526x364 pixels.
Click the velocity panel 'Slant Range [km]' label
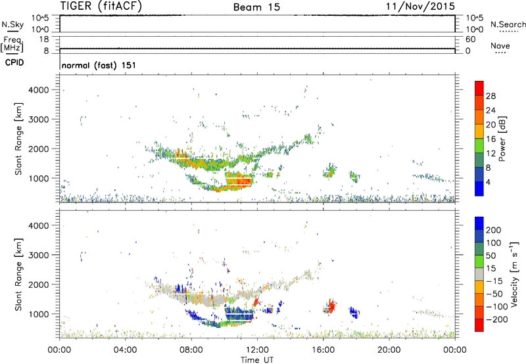[x=18, y=275]
